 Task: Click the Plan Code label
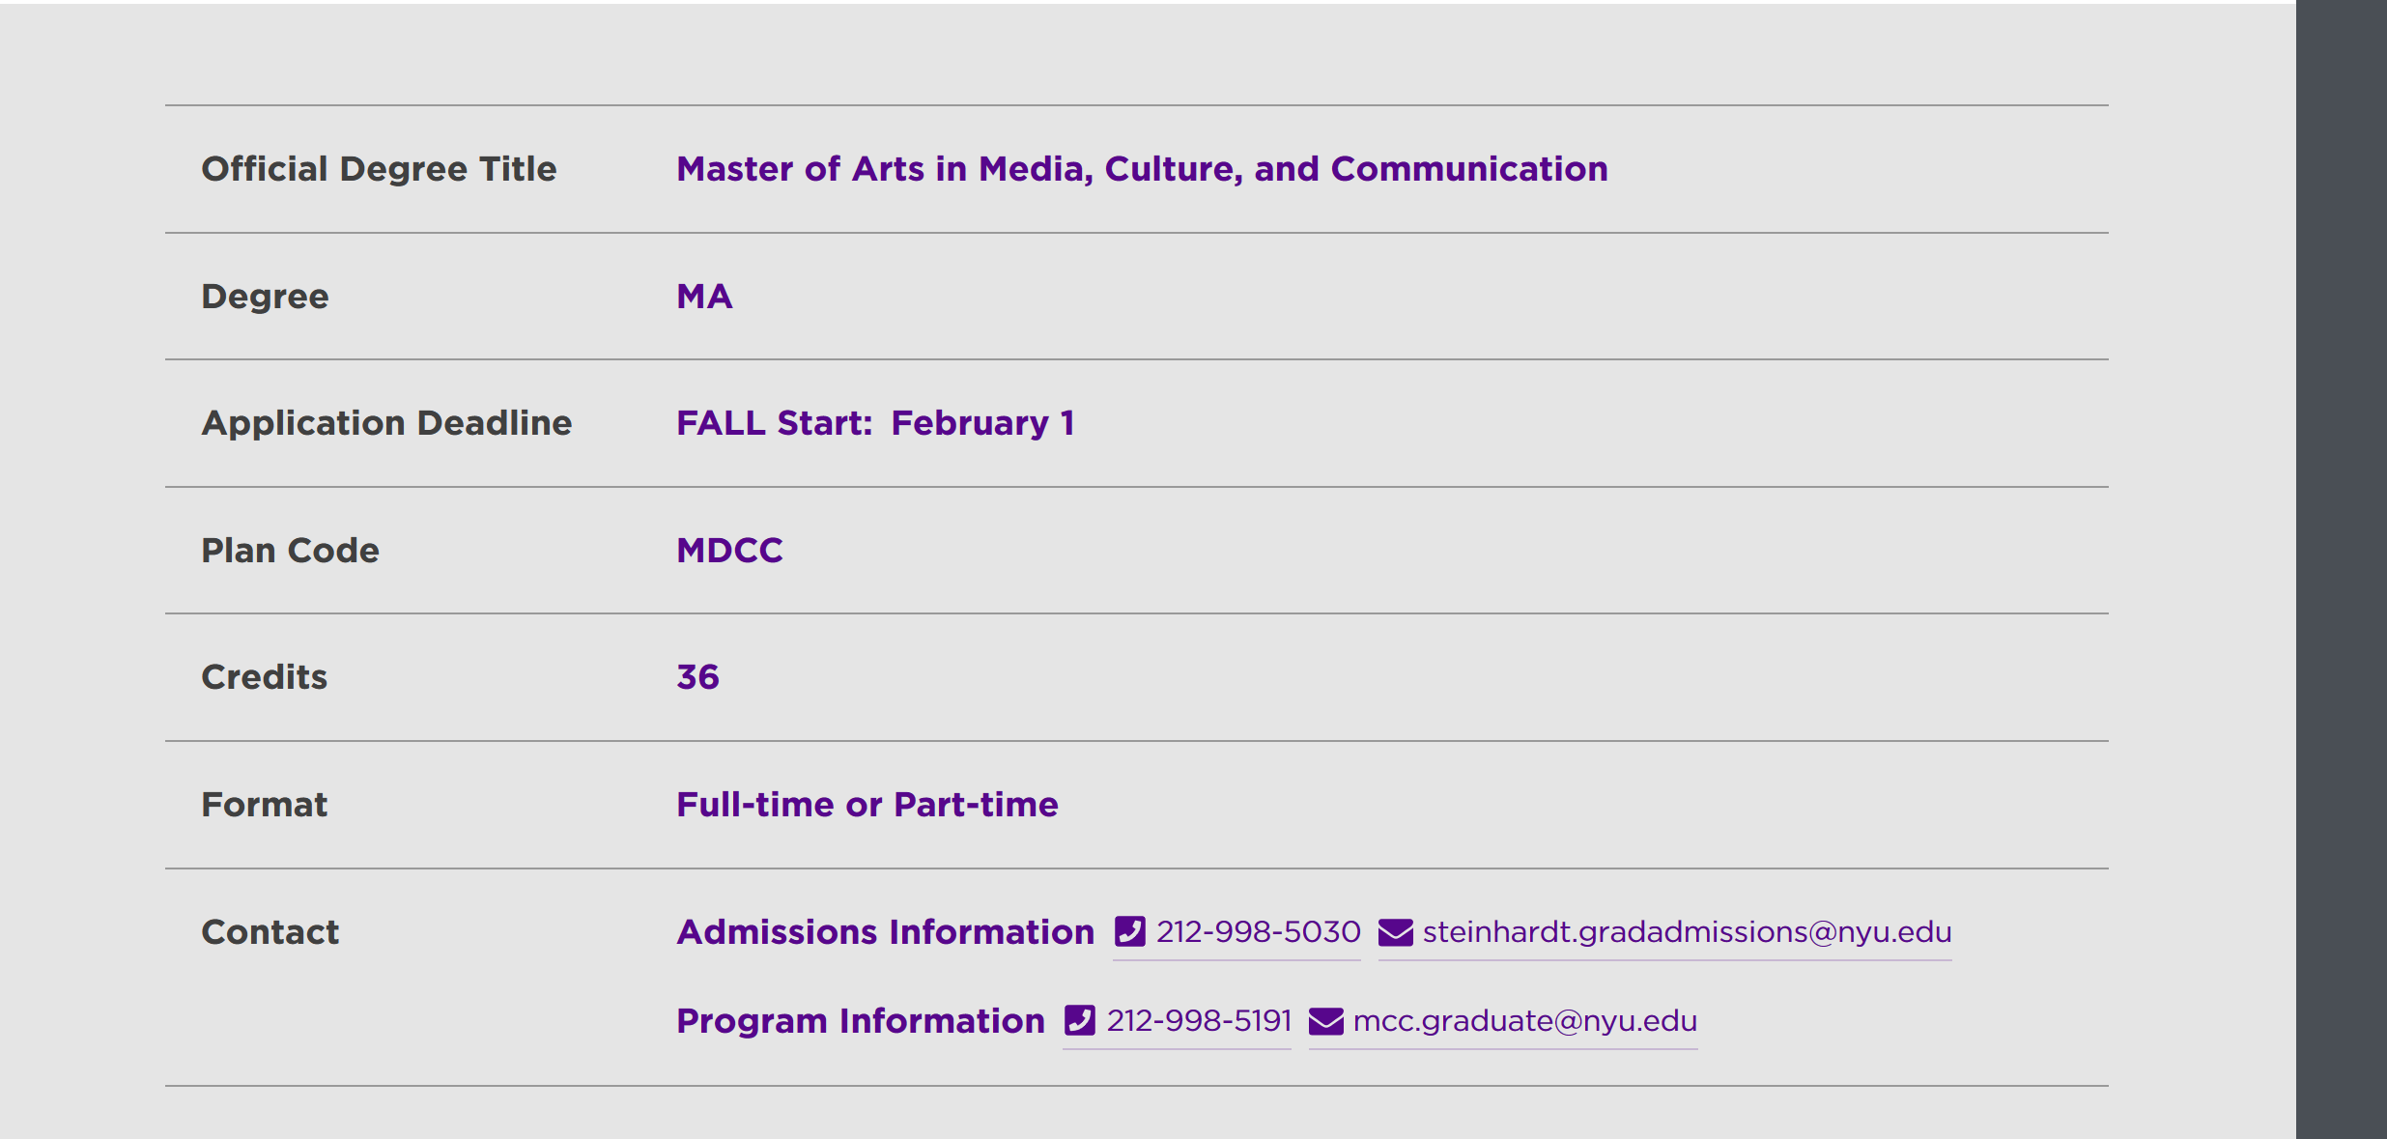pyautogui.click(x=290, y=550)
